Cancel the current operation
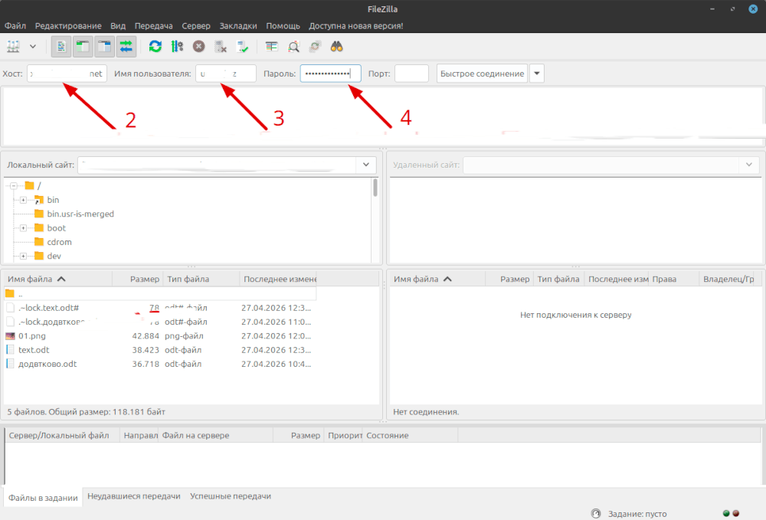 [x=198, y=47]
